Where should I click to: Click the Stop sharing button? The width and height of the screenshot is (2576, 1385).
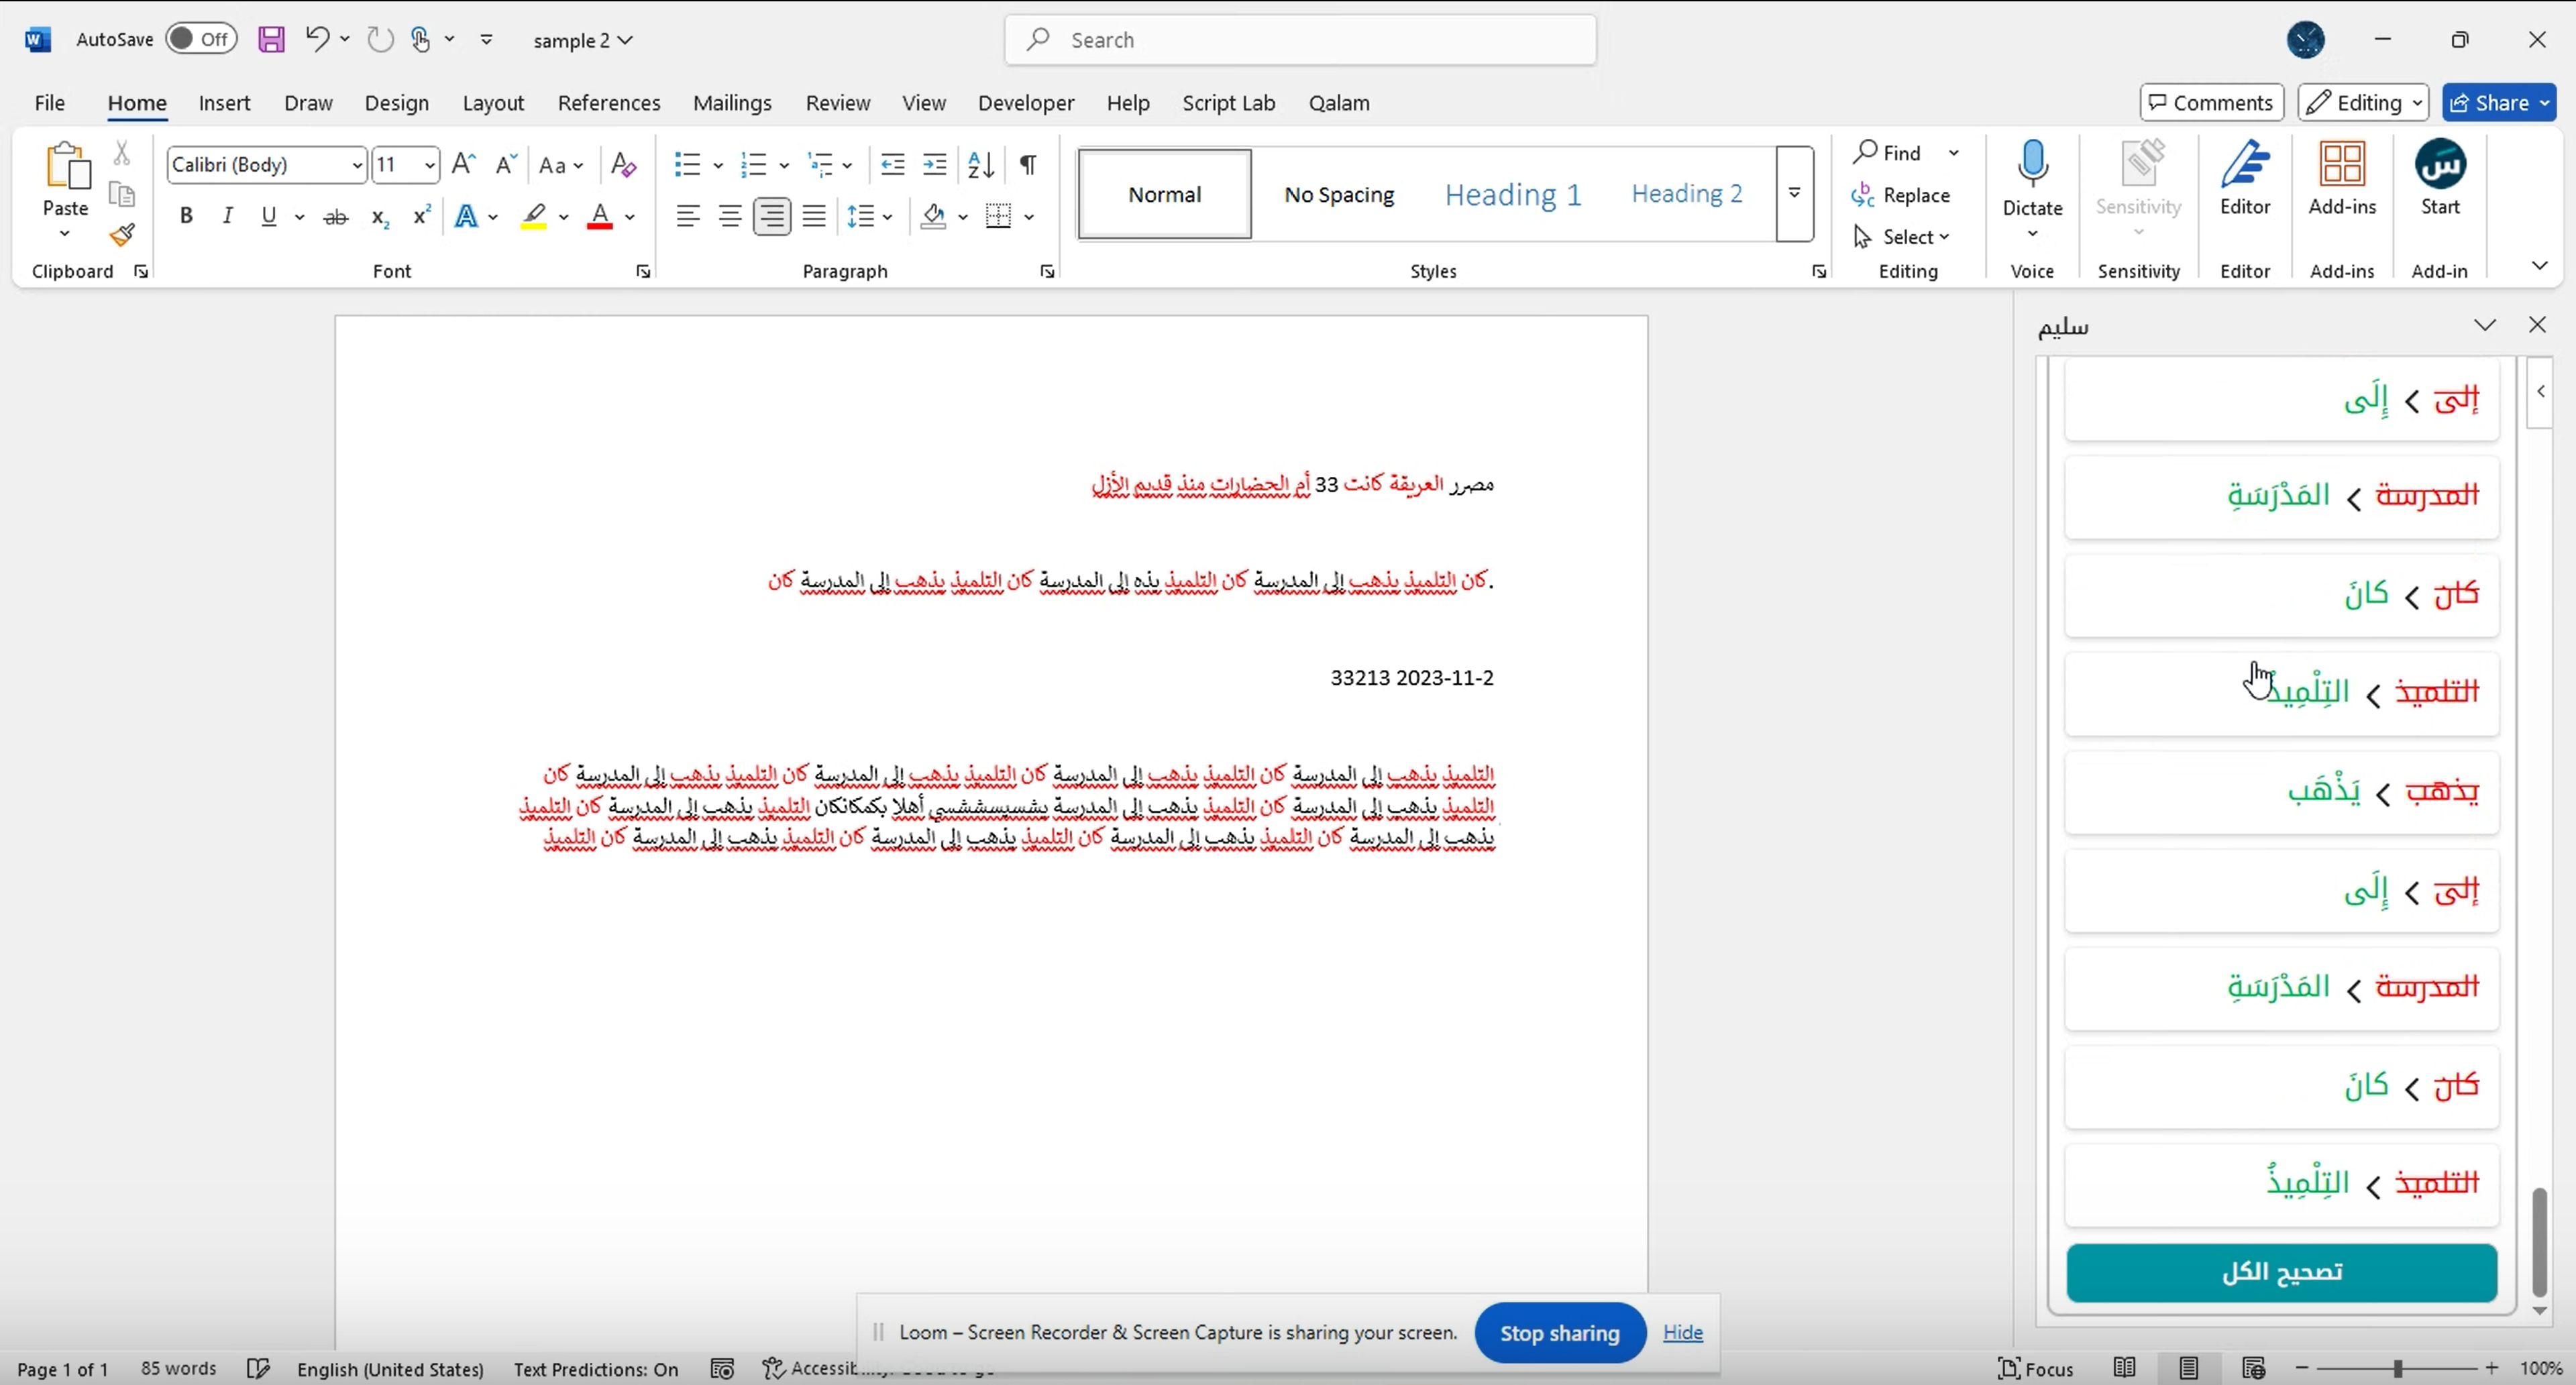coord(1559,1332)
